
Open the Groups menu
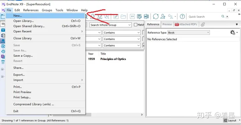tap(47, 10)
